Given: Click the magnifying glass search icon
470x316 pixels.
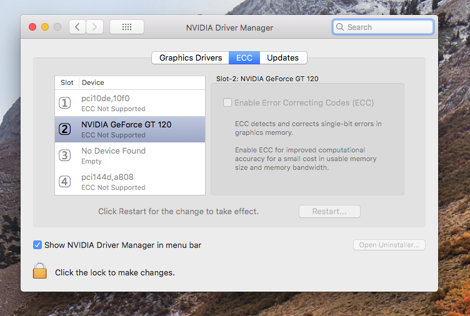Looking at the screenshot, I should [340, 27].
